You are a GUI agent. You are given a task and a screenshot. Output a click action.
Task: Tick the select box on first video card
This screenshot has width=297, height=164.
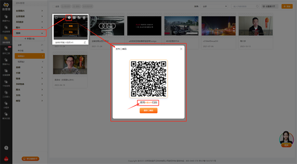click(56, 18)
